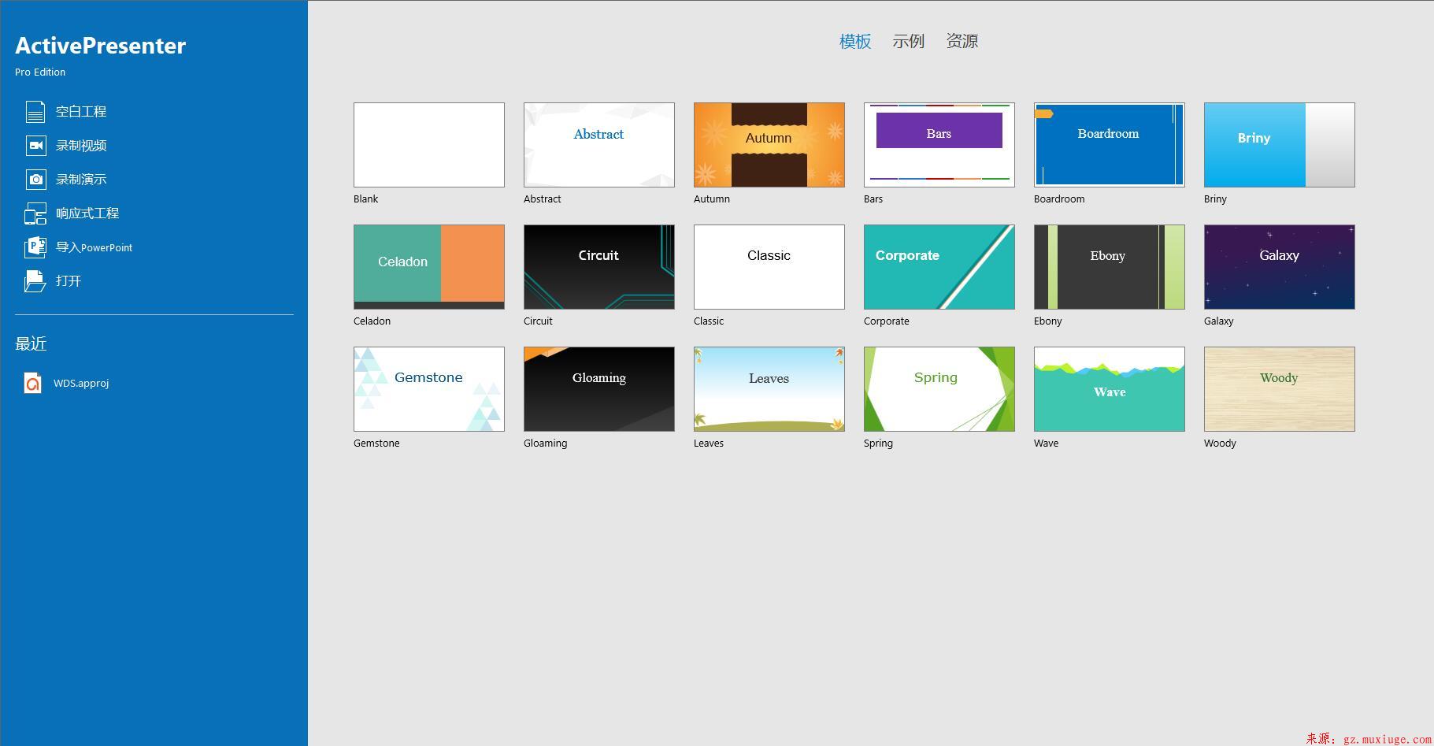
Task: Select the Boardroom template thumbnail
Action: pyautogui.click(x=1110, y=145)
